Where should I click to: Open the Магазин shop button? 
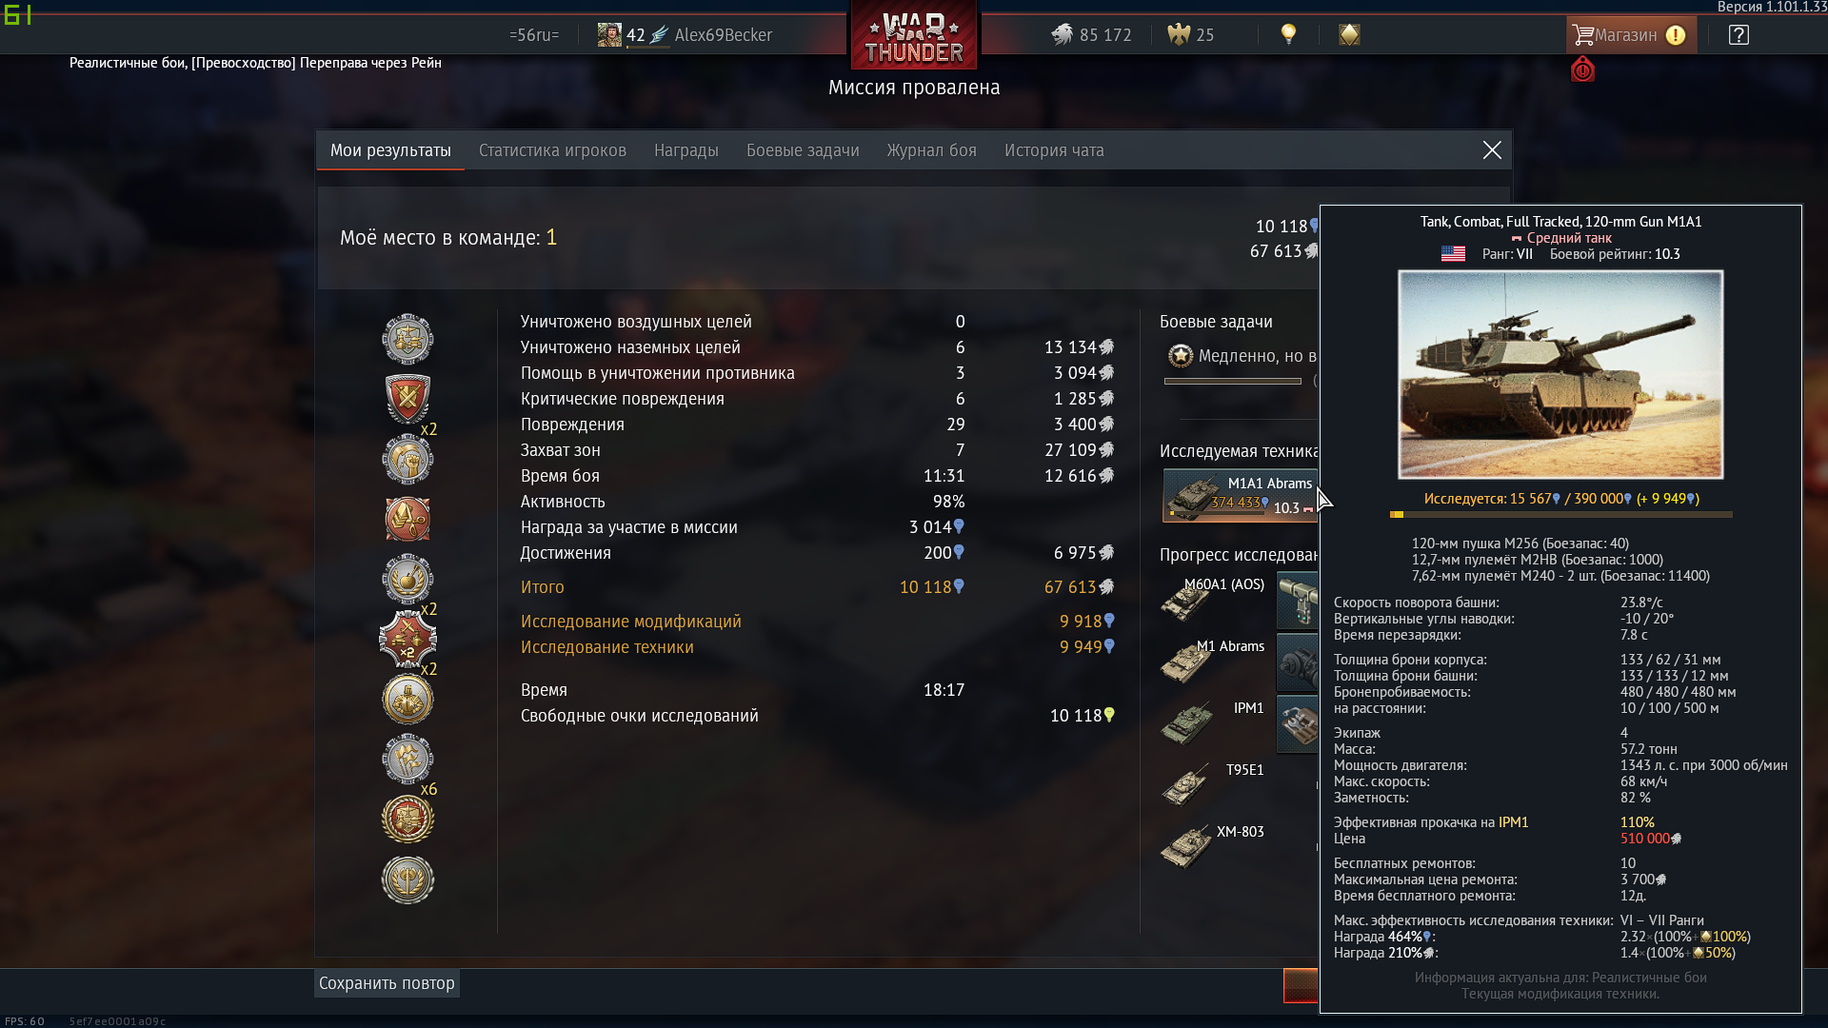(x=1630, y=35)
